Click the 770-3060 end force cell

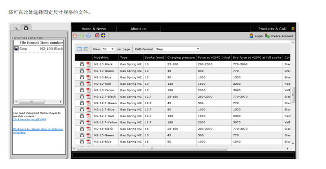tap(257, 64)
